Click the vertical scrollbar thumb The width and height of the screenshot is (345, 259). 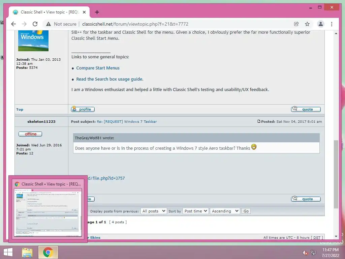336,174
